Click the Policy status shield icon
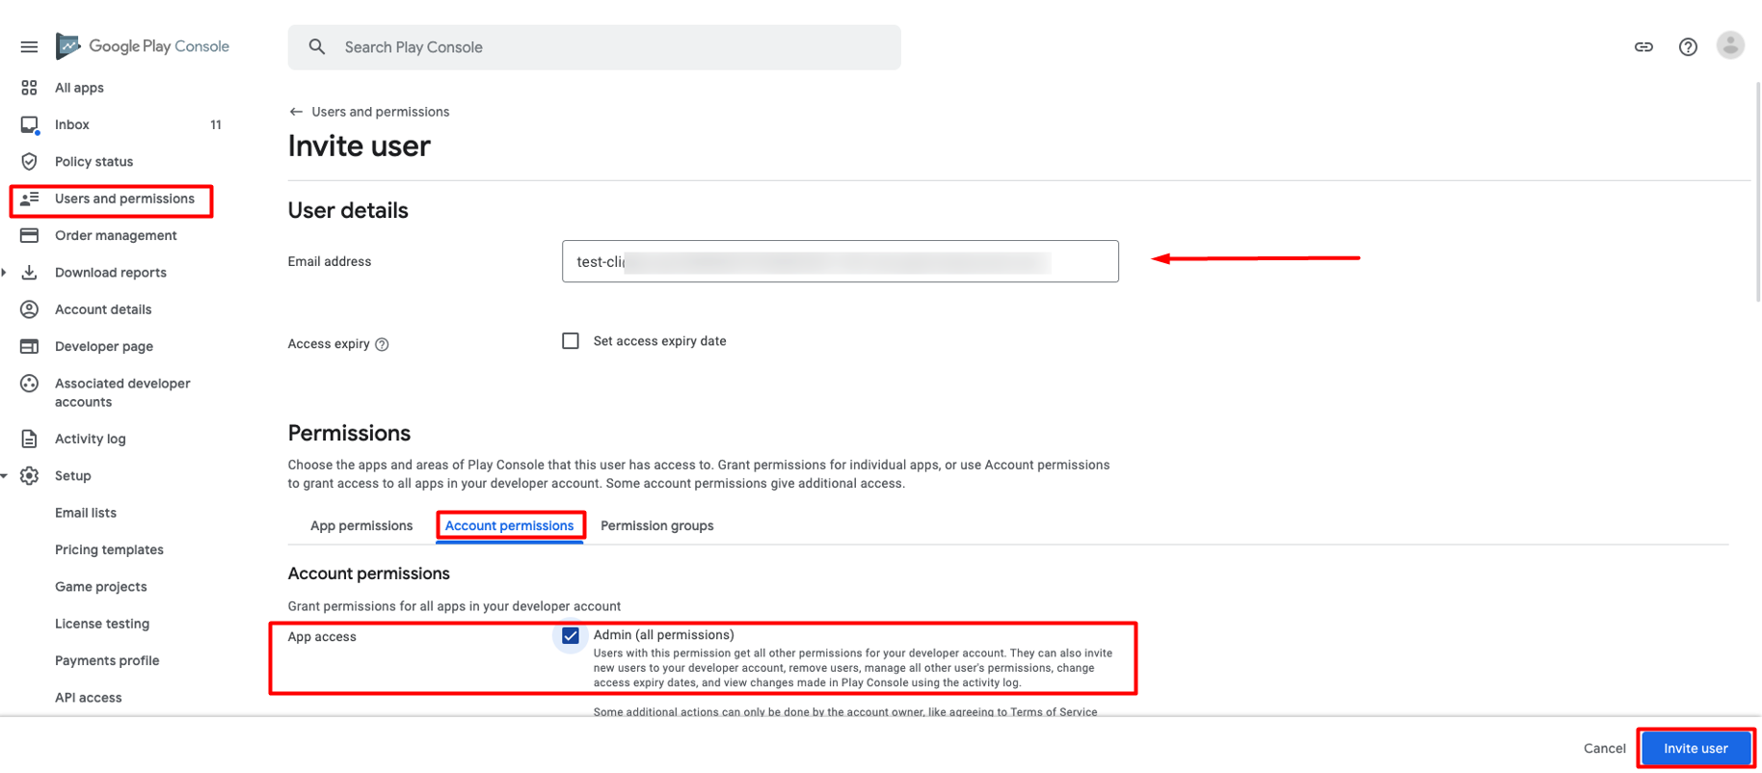This screenshot has height=773, width=1762. (x=29, y=161)
